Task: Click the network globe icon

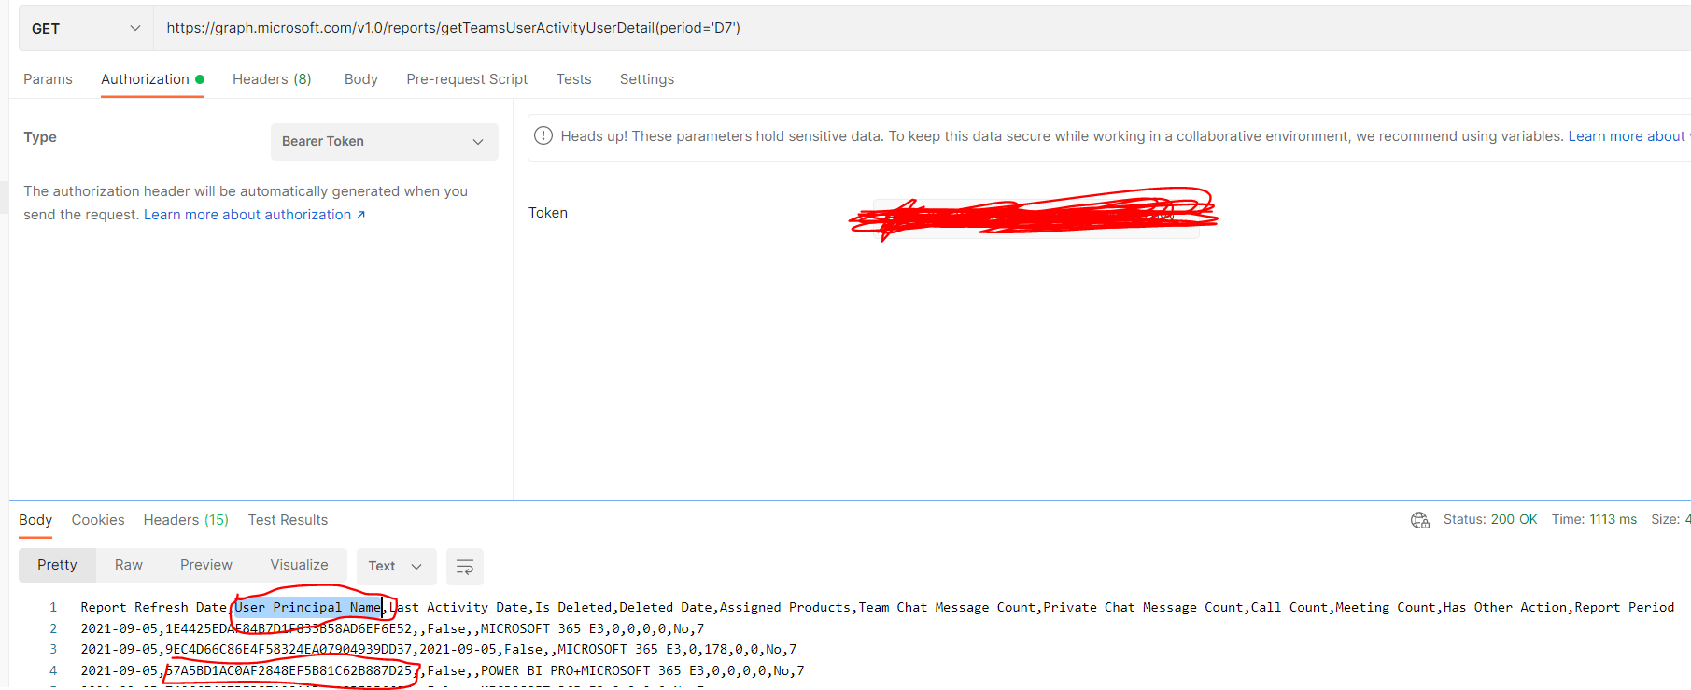Action: coord(1420,520)
